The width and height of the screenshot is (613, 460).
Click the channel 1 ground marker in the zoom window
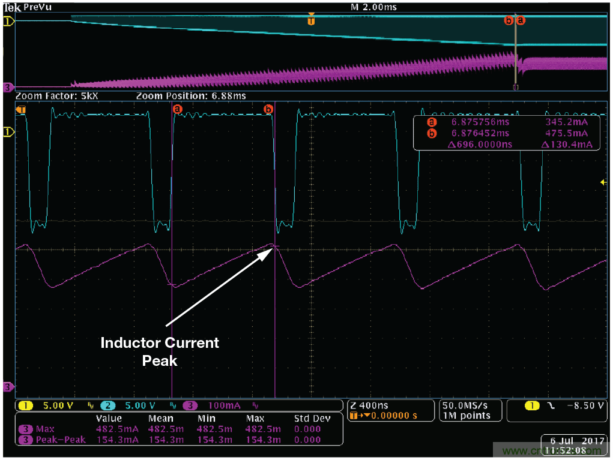[x=8, y=131]
